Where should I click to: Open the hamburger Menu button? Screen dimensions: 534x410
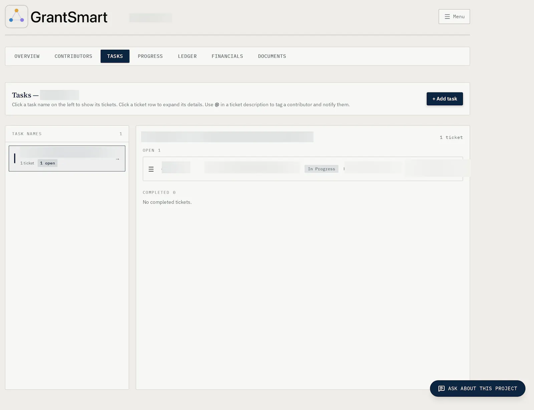[x=454, y=16]
